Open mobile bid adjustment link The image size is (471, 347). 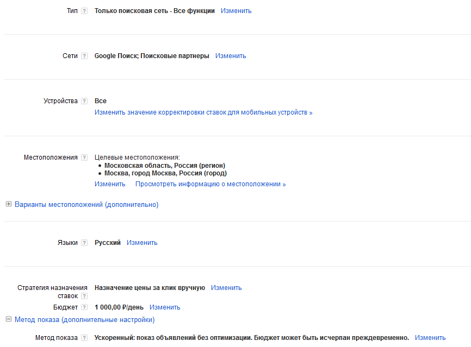203,112
